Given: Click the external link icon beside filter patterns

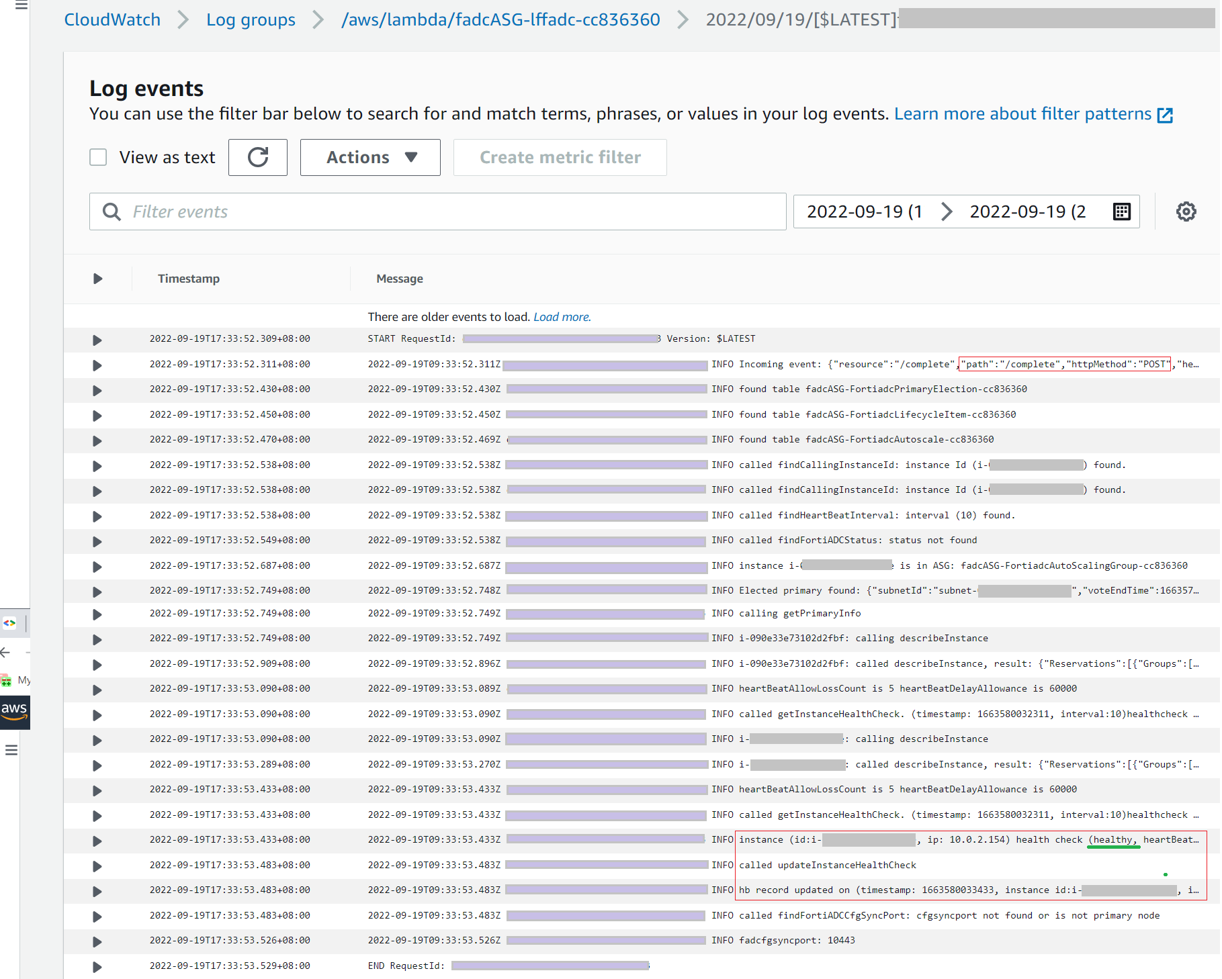Looking at the screenshot, I should 1166,114.
